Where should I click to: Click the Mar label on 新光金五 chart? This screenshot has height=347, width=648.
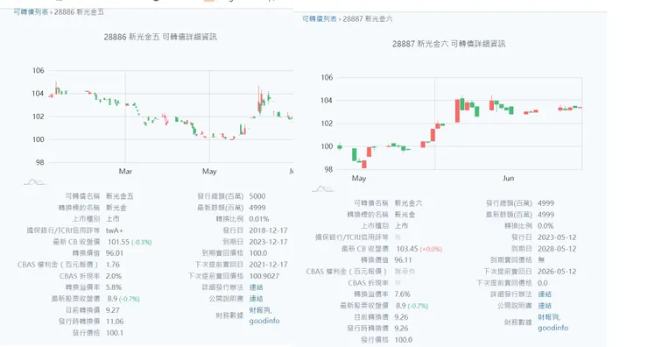point(125,171)
